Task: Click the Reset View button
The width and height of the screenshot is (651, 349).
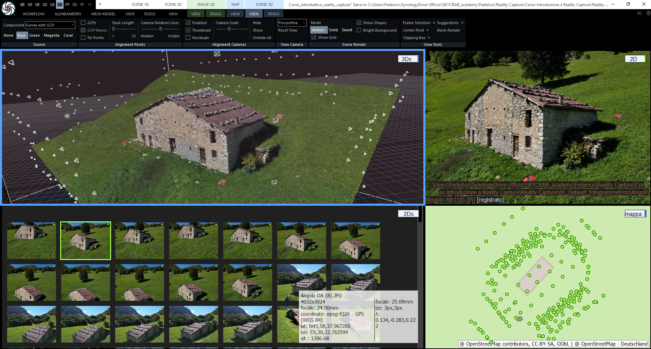Action: [x=287, y=30]
